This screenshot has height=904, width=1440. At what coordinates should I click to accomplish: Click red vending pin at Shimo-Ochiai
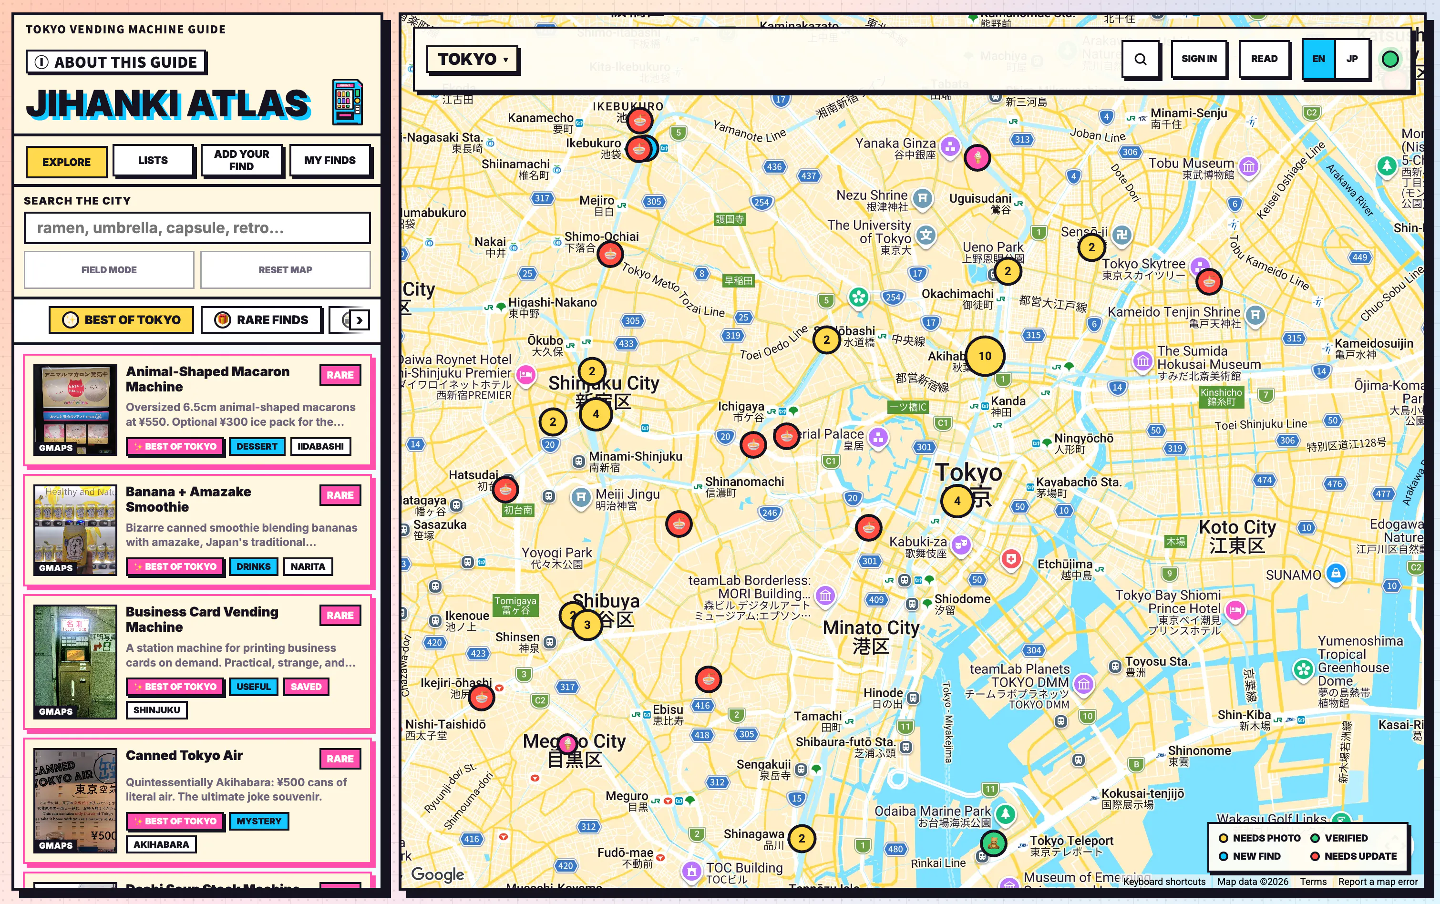(x=610, y=255)
